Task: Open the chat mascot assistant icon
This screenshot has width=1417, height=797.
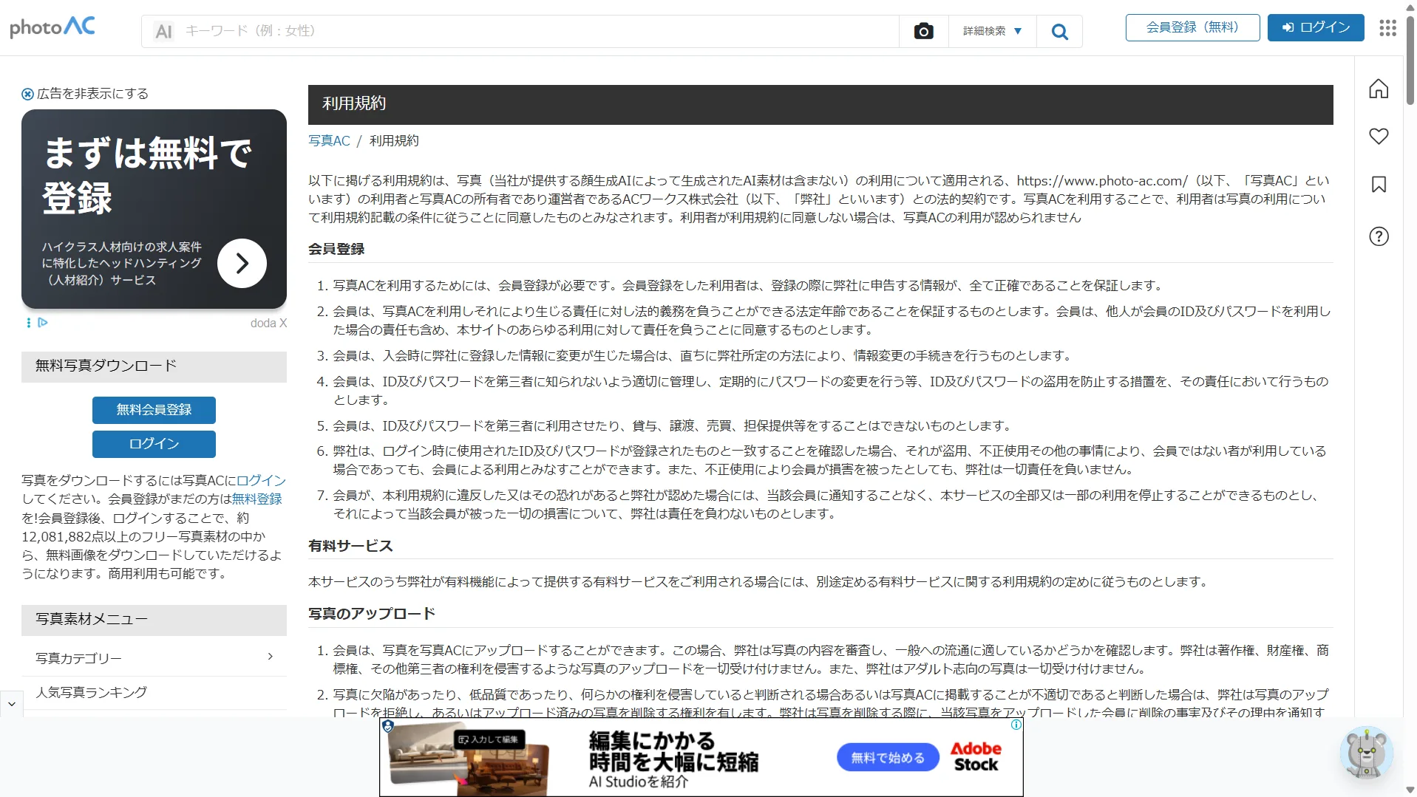Action: click(1366, 753)
